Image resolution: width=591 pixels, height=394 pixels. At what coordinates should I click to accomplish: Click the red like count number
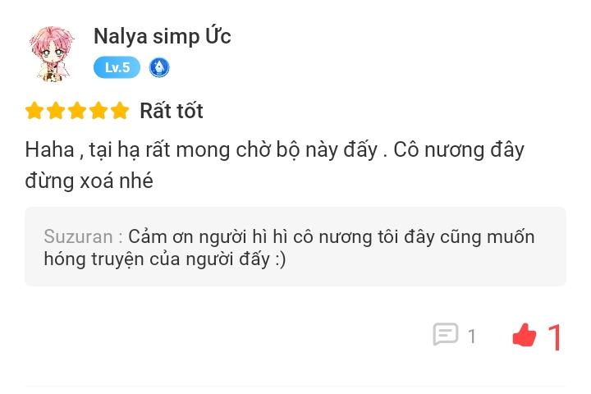pyautogui.click(x=555, y=337)
